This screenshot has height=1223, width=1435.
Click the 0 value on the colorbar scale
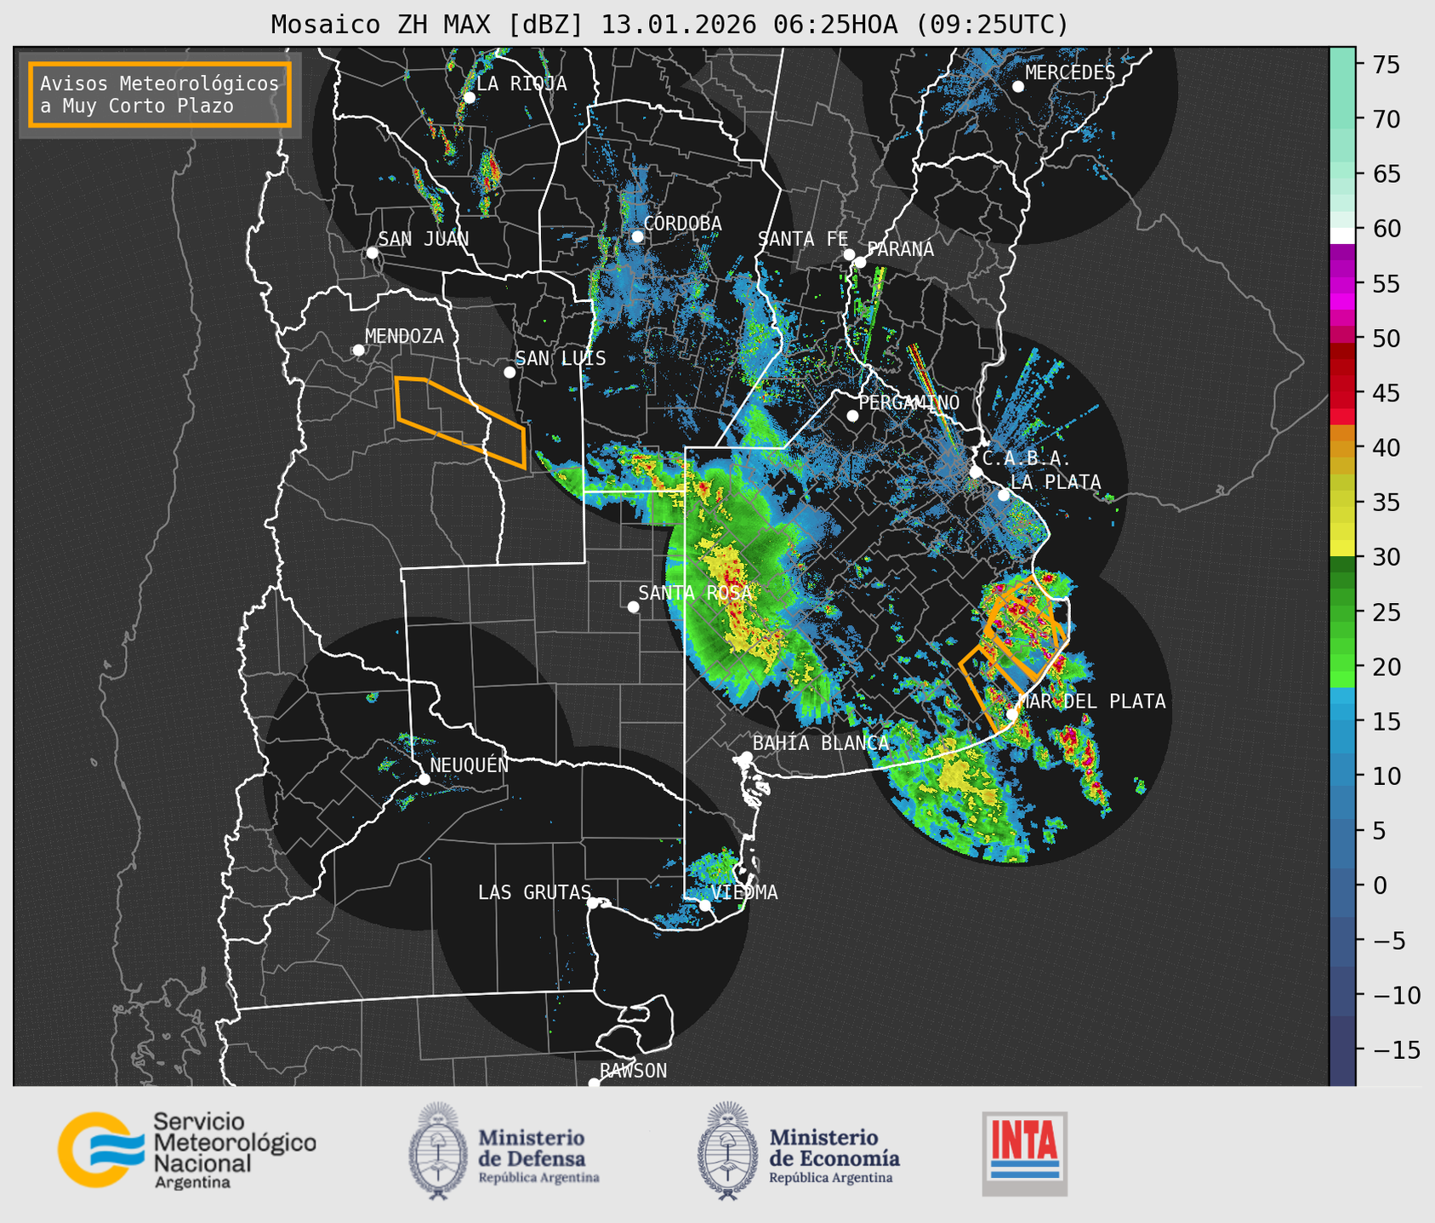click(x=1380, y=886)
